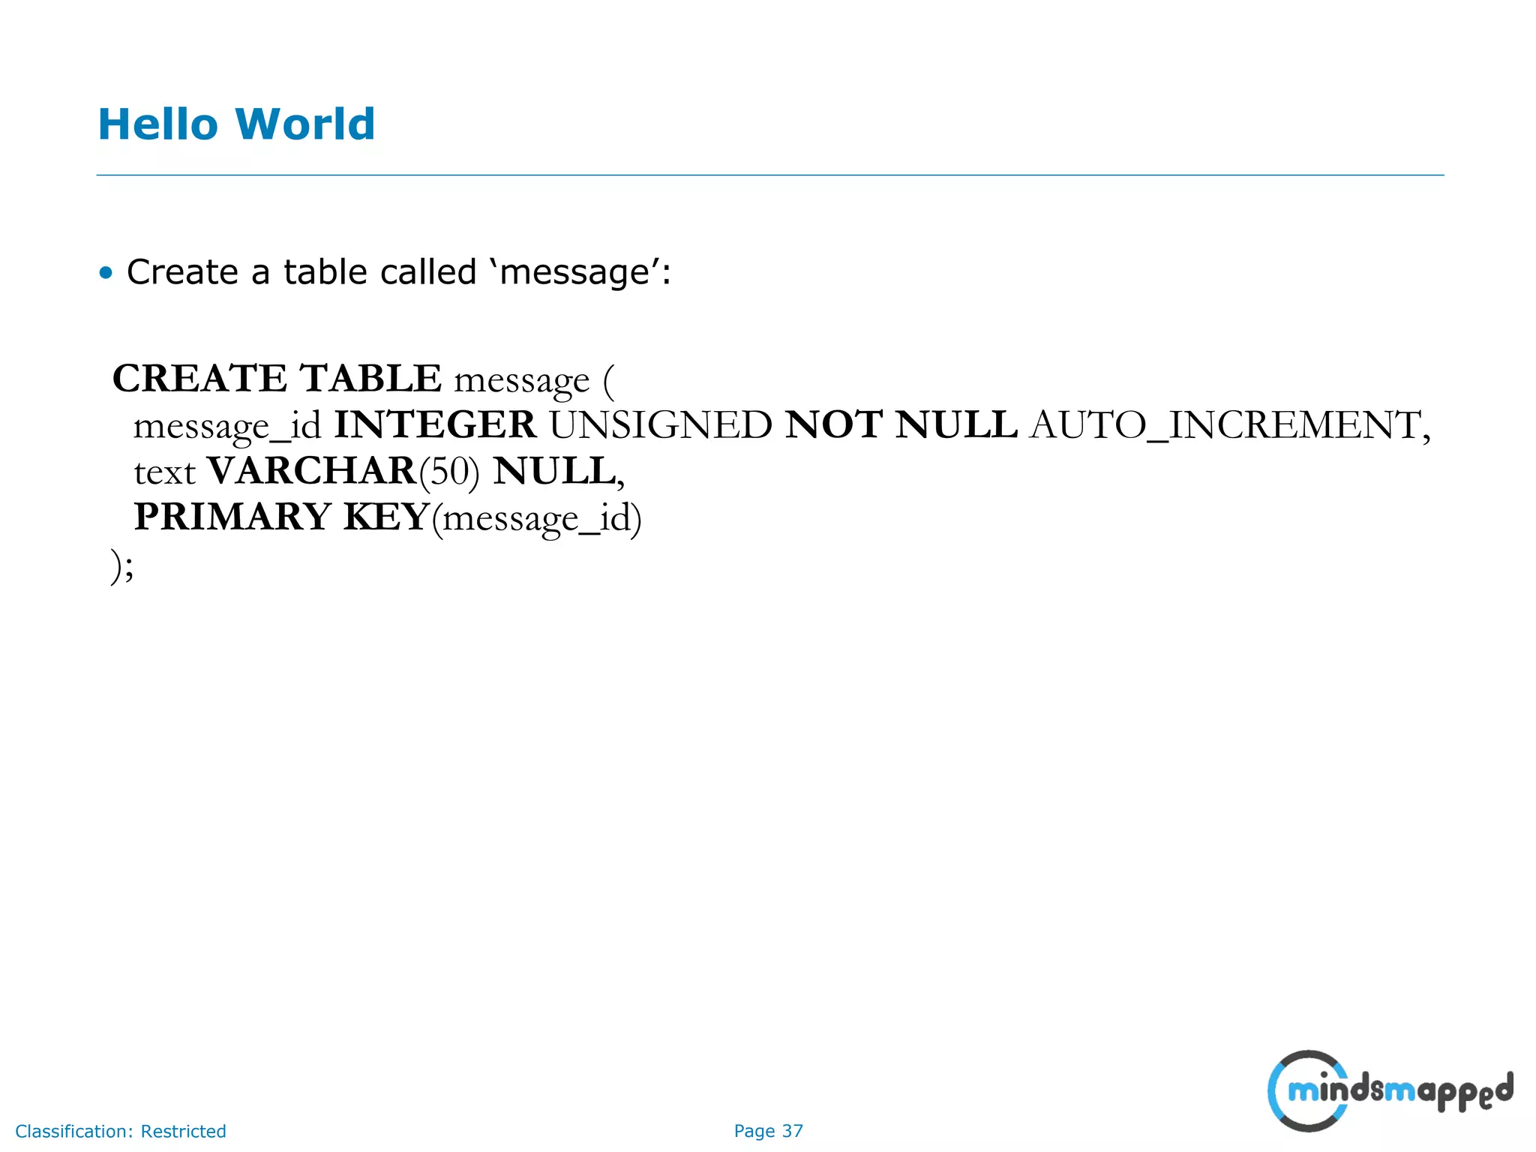The width and height of the screenshot is (1536, 1152).
Task: Click the 'Classification: Restricted' footer text
Action: point(121,1131)
